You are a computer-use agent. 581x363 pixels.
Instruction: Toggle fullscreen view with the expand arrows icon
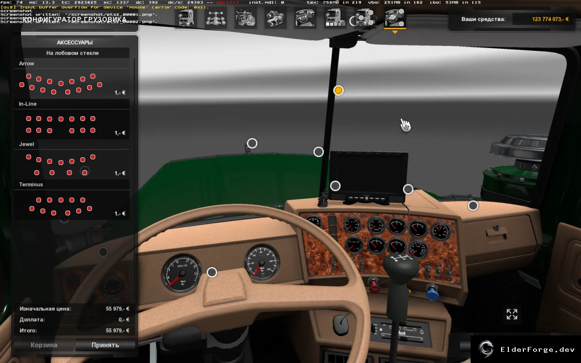(512, 314)
